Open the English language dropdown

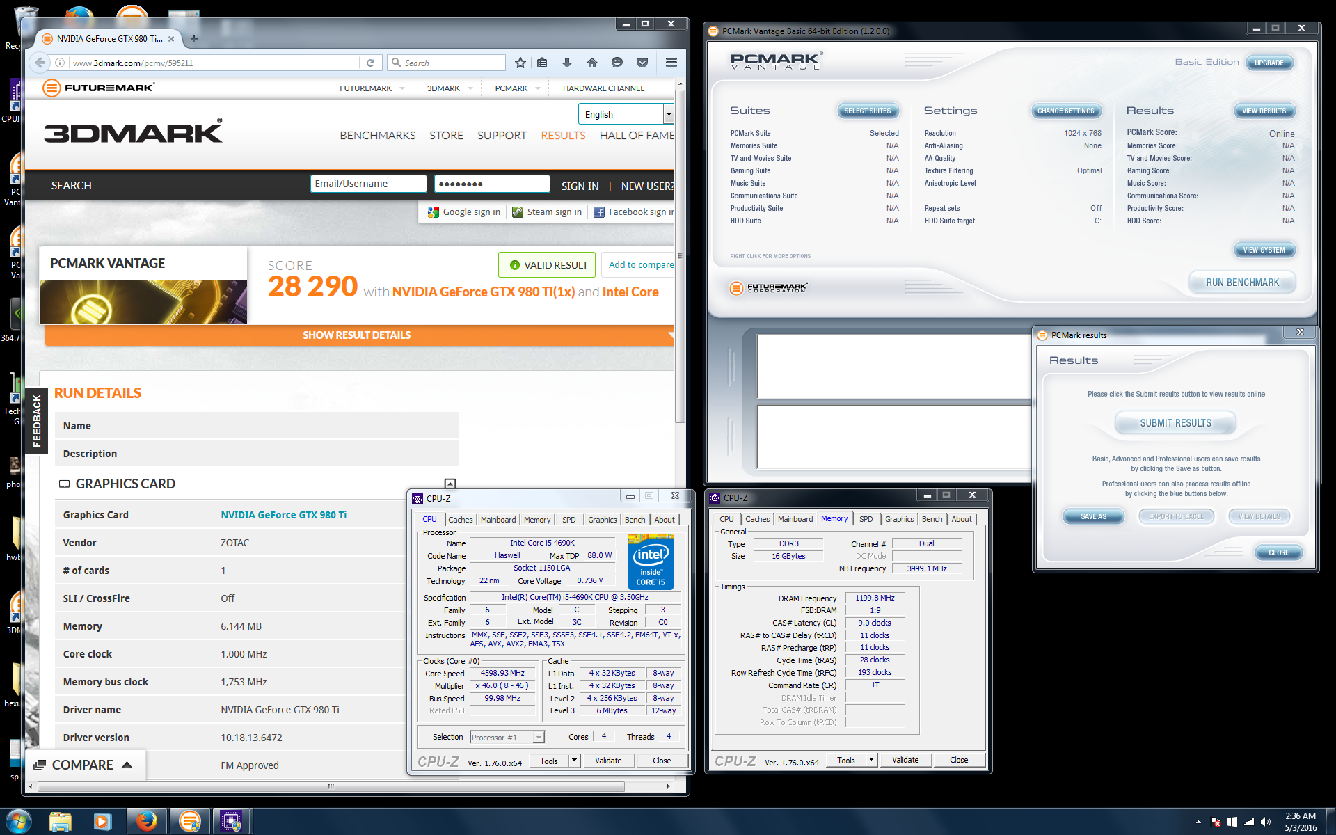[626, 114]
